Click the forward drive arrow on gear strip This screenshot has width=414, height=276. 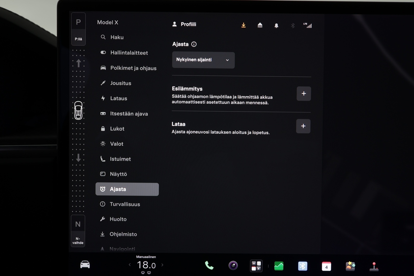79,63
